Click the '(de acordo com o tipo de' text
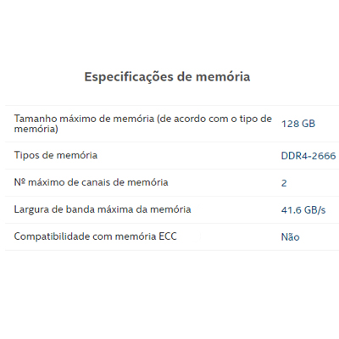339x339 pixels. point(214,119)
